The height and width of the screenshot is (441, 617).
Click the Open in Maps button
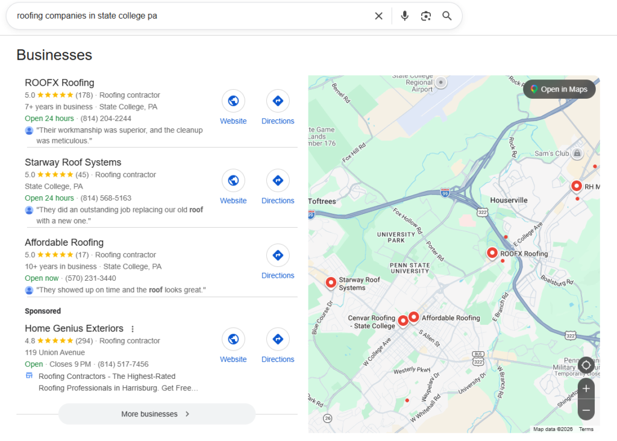coord(559,89)
